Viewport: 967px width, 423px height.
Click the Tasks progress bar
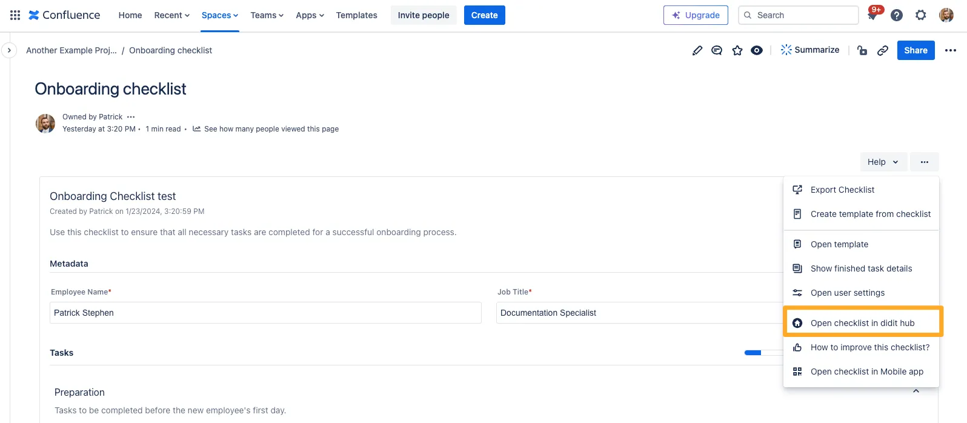click(763, 353)
